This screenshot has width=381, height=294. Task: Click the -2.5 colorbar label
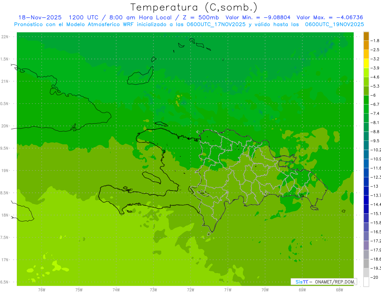[376, 50]
